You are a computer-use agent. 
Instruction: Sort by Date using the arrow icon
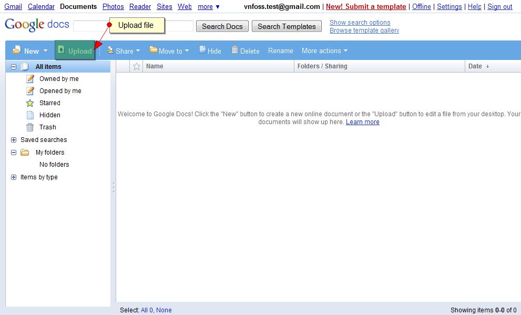tap(487, 66)
